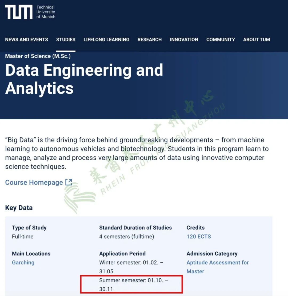The width and height of the screenshot is (288, 296).
Task: Select Lifelong Learning in navigation
Action: pos(106,40)
